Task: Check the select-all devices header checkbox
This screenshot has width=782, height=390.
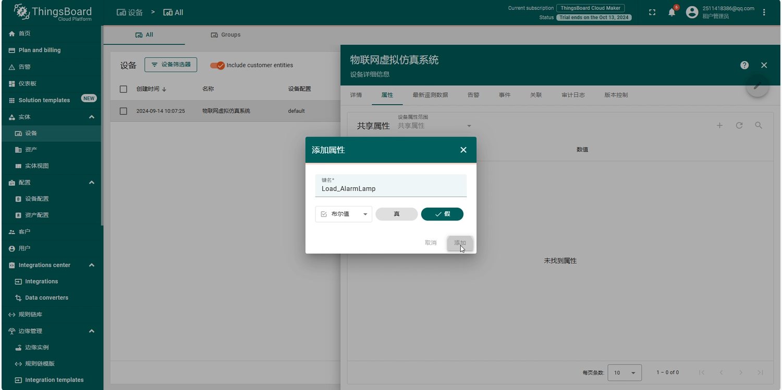Action: 124,89
